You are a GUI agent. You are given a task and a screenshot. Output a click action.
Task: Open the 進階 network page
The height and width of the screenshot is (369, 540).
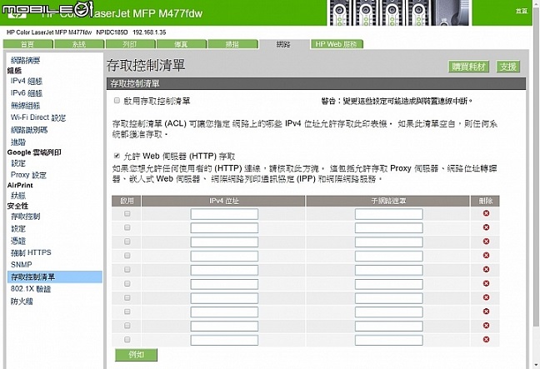pyautogui.click(x=18, y=142)
